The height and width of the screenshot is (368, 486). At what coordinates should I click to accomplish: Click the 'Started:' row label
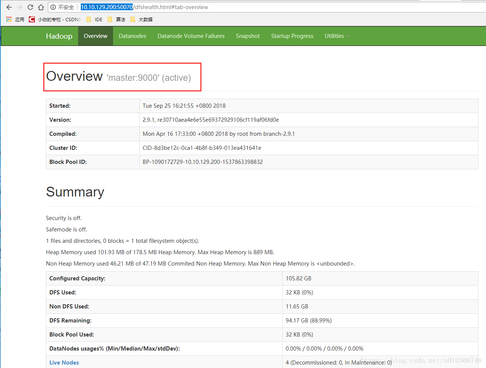(60, 106)
